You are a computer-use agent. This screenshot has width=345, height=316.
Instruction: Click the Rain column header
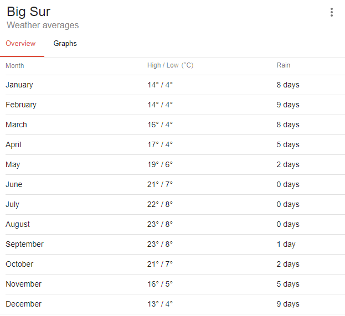pos(283,65)
